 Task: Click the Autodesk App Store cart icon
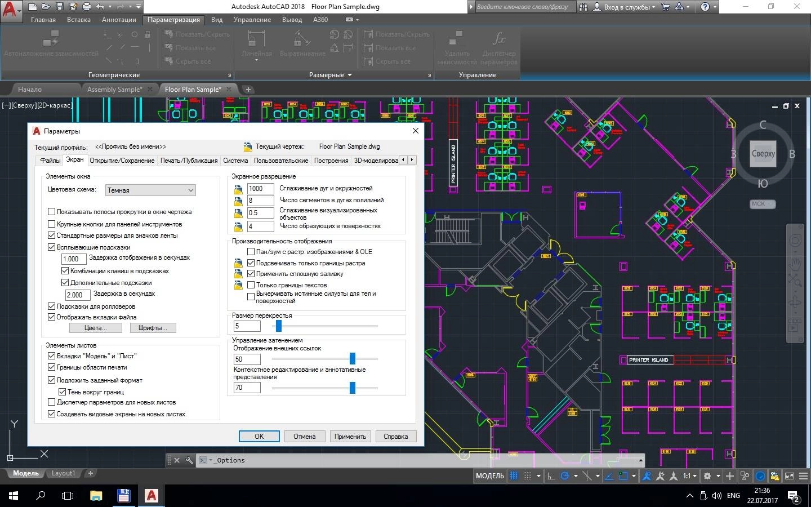[666, 7]
